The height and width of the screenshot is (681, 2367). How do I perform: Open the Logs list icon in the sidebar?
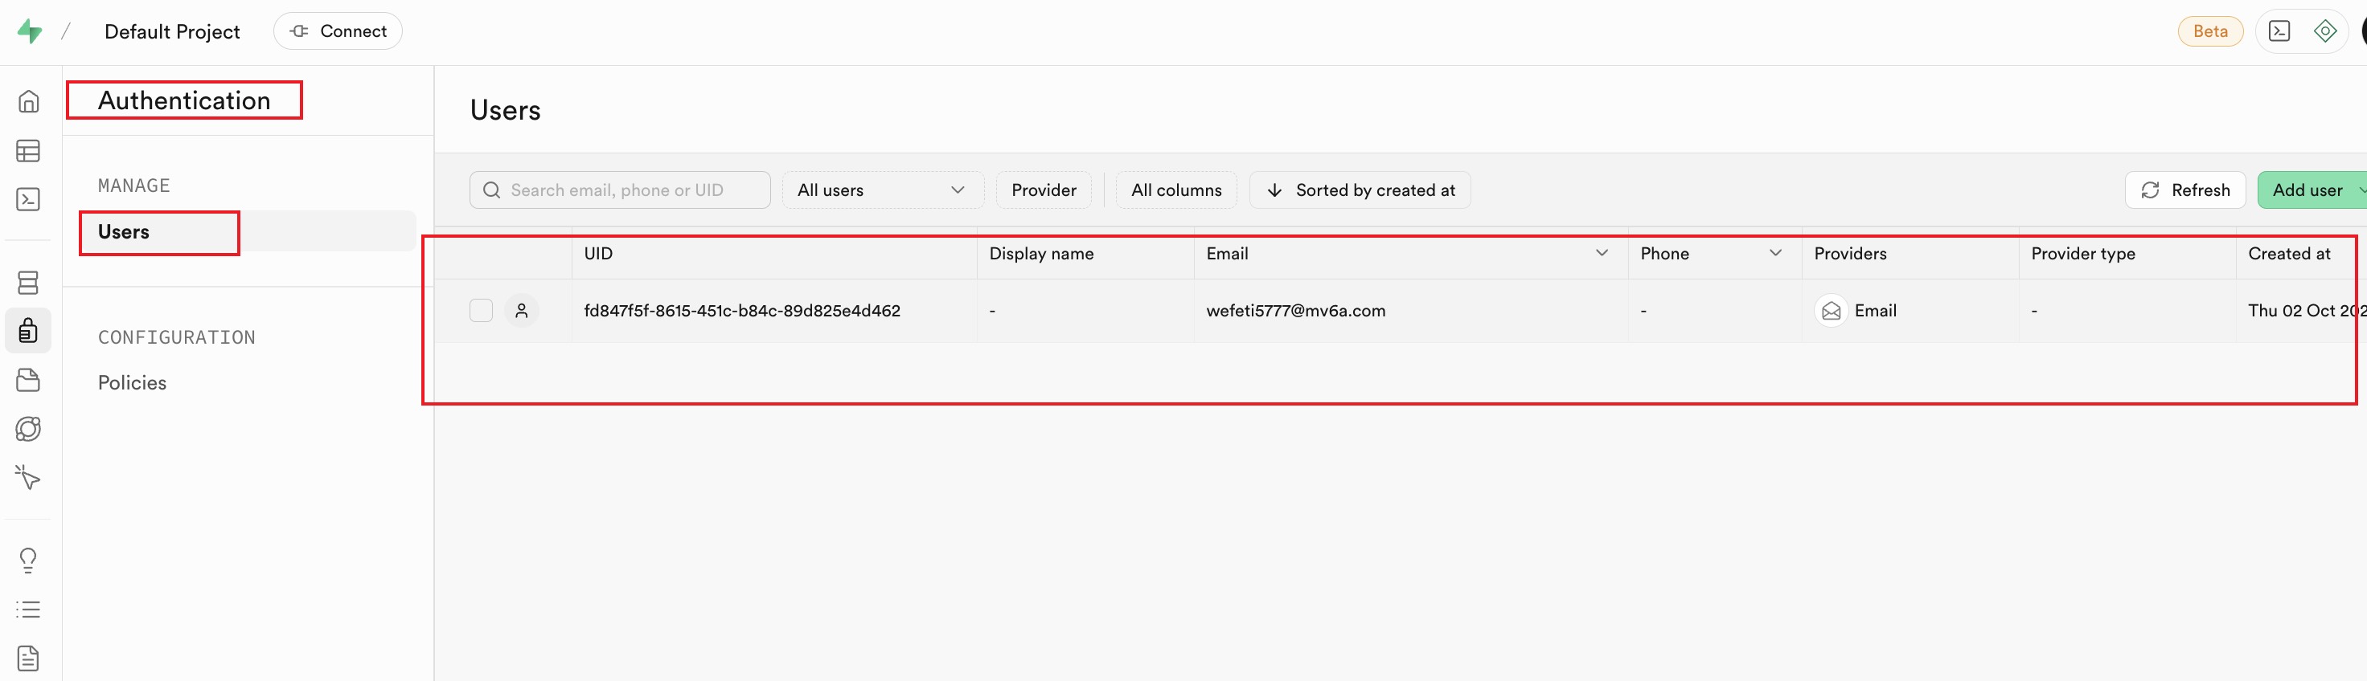(x=28, y=610)
